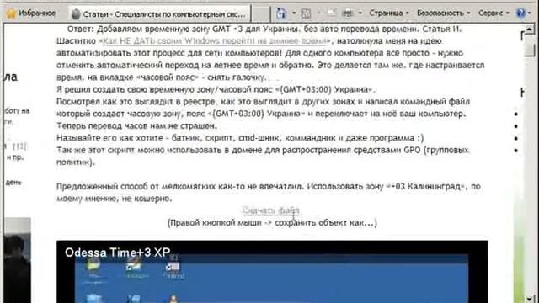Screen dimensions: 539x303
Task: Click the line starting «Называйте его как хотите»
Action: (x=240, y=138)
